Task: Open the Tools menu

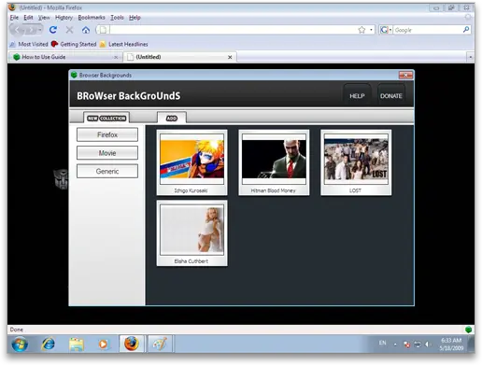Action: point(117,18)
